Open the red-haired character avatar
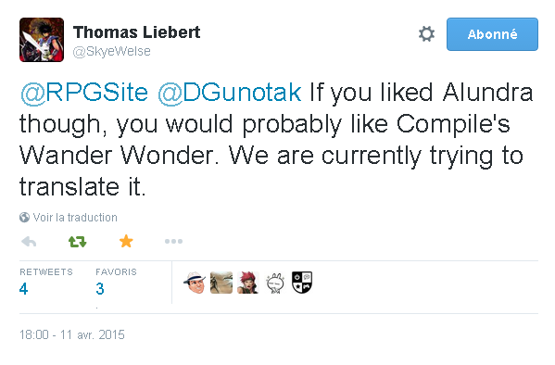 (248, 283)
